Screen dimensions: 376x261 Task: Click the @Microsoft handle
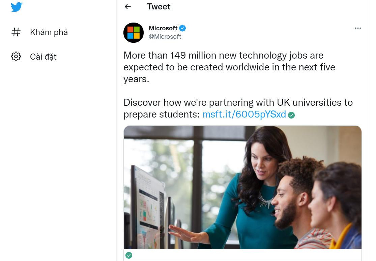(x=165, y=36)
